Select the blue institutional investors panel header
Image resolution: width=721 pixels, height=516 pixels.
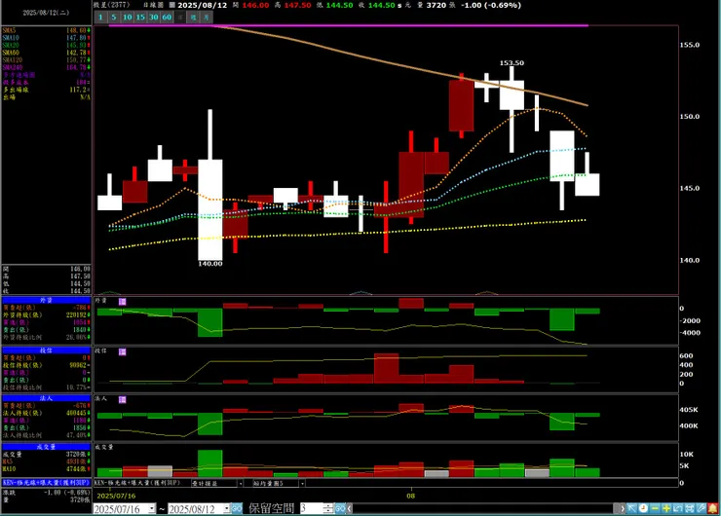pyautogui.click(x=46, y=398)
